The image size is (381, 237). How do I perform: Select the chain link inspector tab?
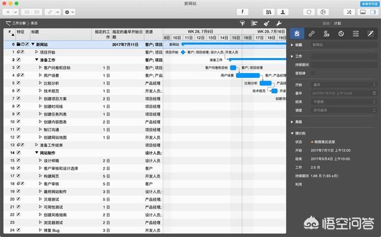[x=311, y=34]
